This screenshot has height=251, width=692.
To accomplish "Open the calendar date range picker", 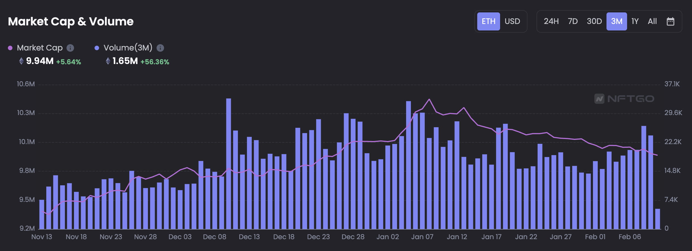I will 670,21.
